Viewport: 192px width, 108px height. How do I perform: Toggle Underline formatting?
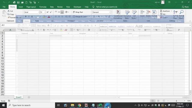32,16
